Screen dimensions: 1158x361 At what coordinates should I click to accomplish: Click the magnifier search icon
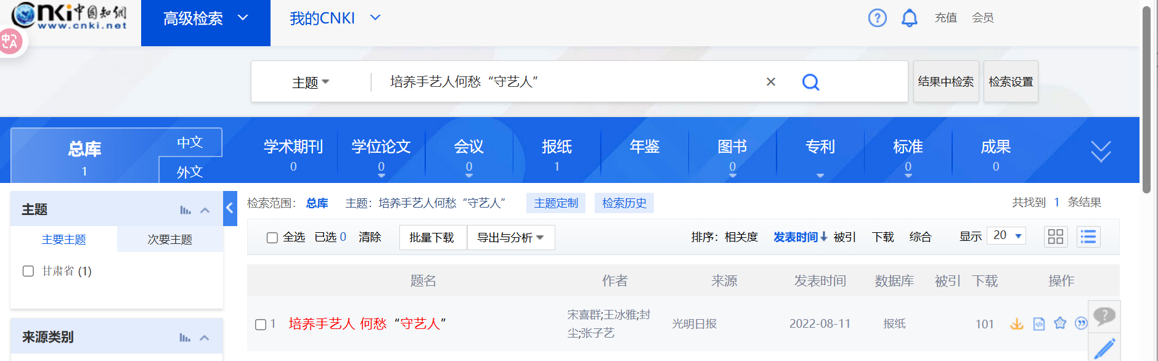point(810,82)
